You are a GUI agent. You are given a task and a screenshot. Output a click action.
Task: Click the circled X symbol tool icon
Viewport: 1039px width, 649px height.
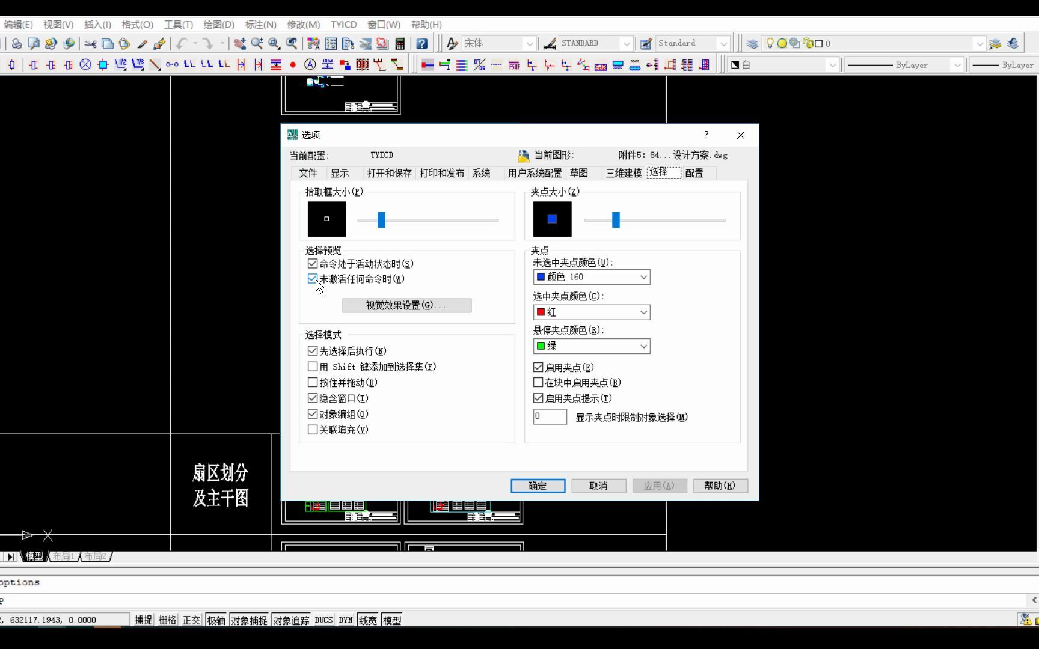click(85, 64)
